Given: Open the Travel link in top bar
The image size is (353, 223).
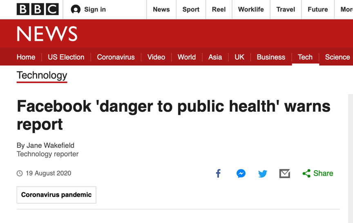Looking at the screenshot, I should [x=286, y=9].
